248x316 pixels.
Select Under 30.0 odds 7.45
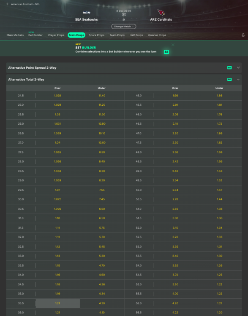pos(102,199)
